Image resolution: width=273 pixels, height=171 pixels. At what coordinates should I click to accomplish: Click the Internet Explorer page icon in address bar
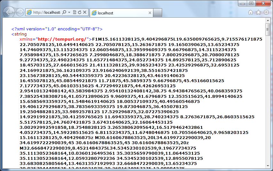[x=29, y=12]
